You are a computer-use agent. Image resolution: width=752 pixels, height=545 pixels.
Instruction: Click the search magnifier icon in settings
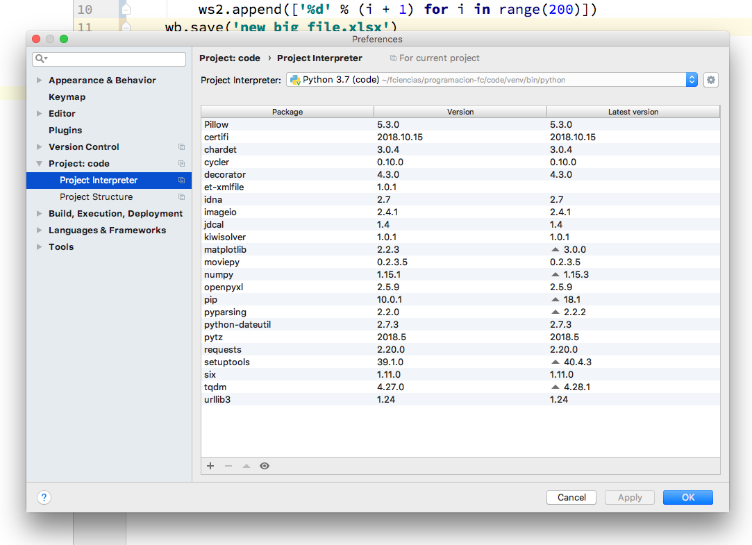(41, 58)
